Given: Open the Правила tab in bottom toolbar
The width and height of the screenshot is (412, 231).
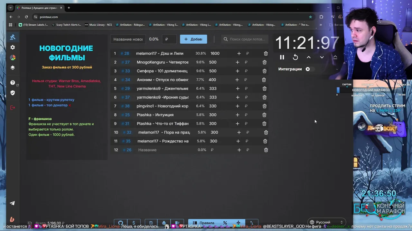Looking at the screenshot, I should point(203,223).
